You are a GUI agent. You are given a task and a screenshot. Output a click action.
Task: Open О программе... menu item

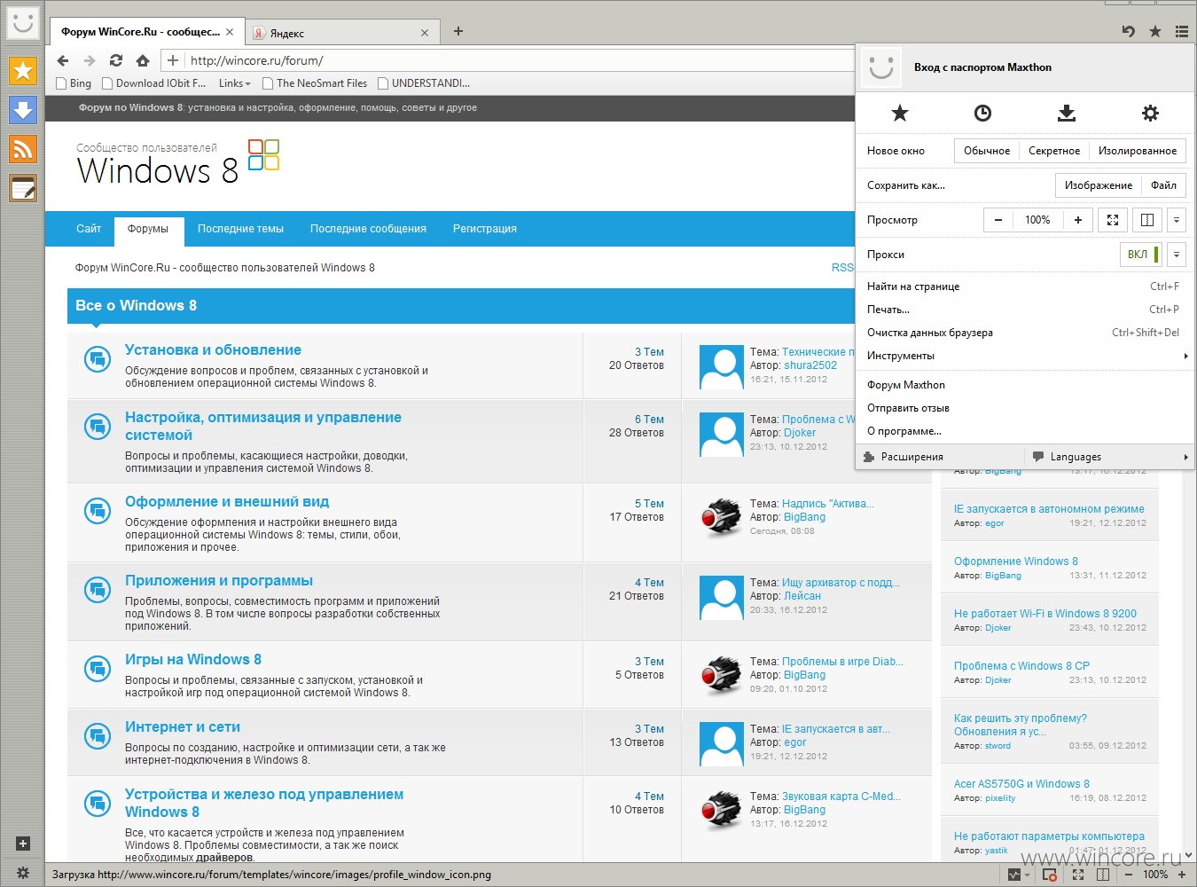1025,431
